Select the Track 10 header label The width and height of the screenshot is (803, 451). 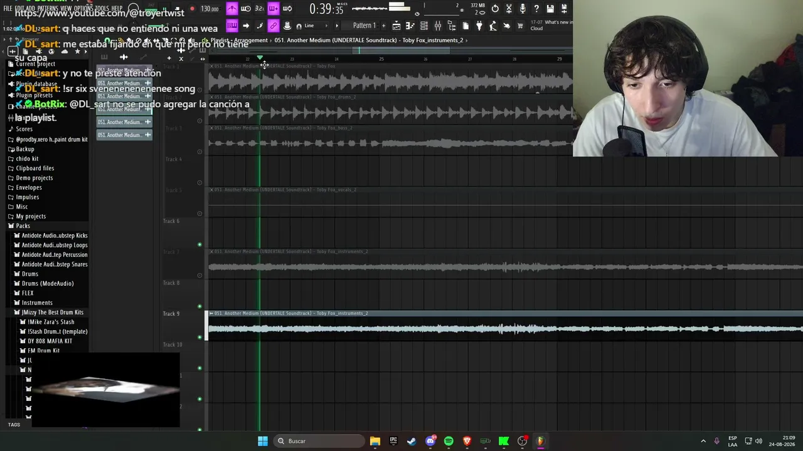[173, 345]
